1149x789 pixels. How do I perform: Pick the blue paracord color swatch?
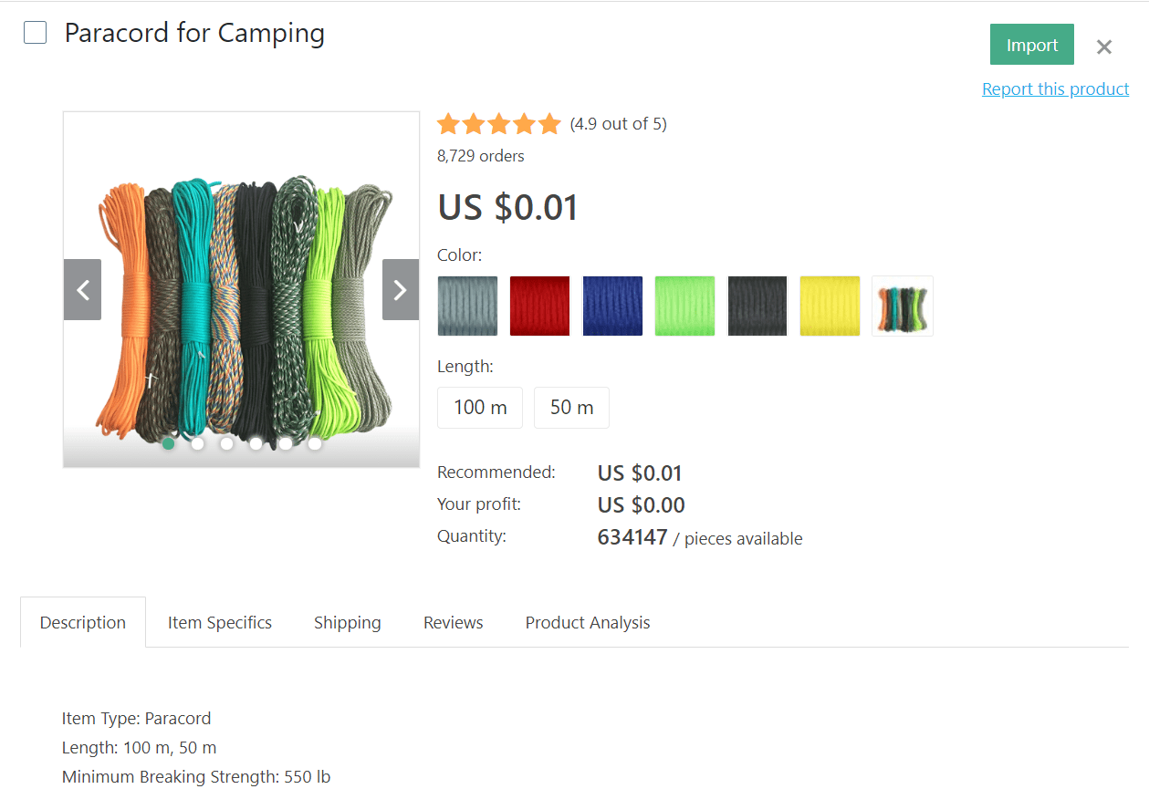click(612, 306)
